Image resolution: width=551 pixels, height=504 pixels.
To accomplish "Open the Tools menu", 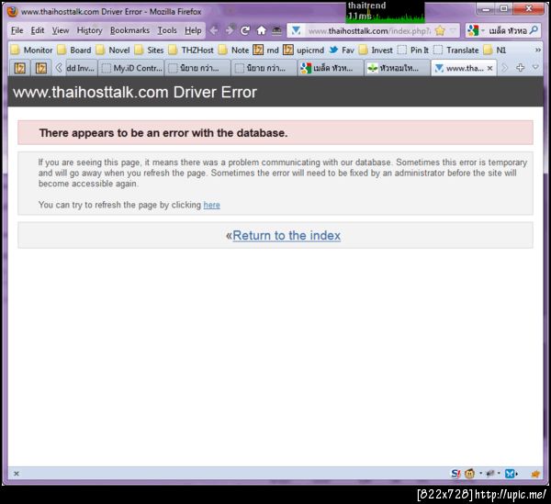I will (167, 30).
